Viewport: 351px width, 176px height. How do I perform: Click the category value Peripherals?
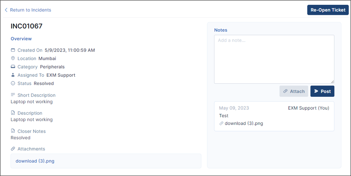[52, 67]
